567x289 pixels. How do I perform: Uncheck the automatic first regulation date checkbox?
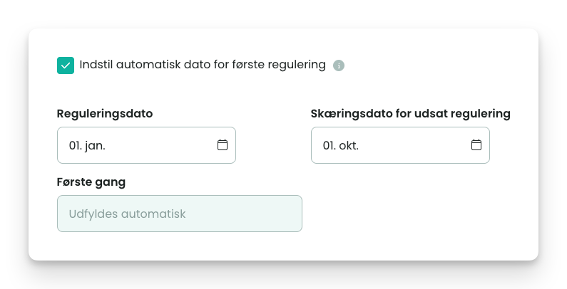66,65
